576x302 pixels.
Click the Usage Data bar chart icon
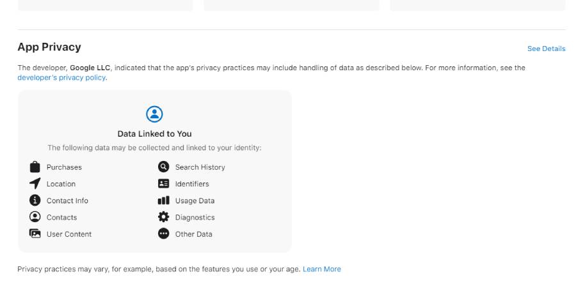click(x=163, y=200)
